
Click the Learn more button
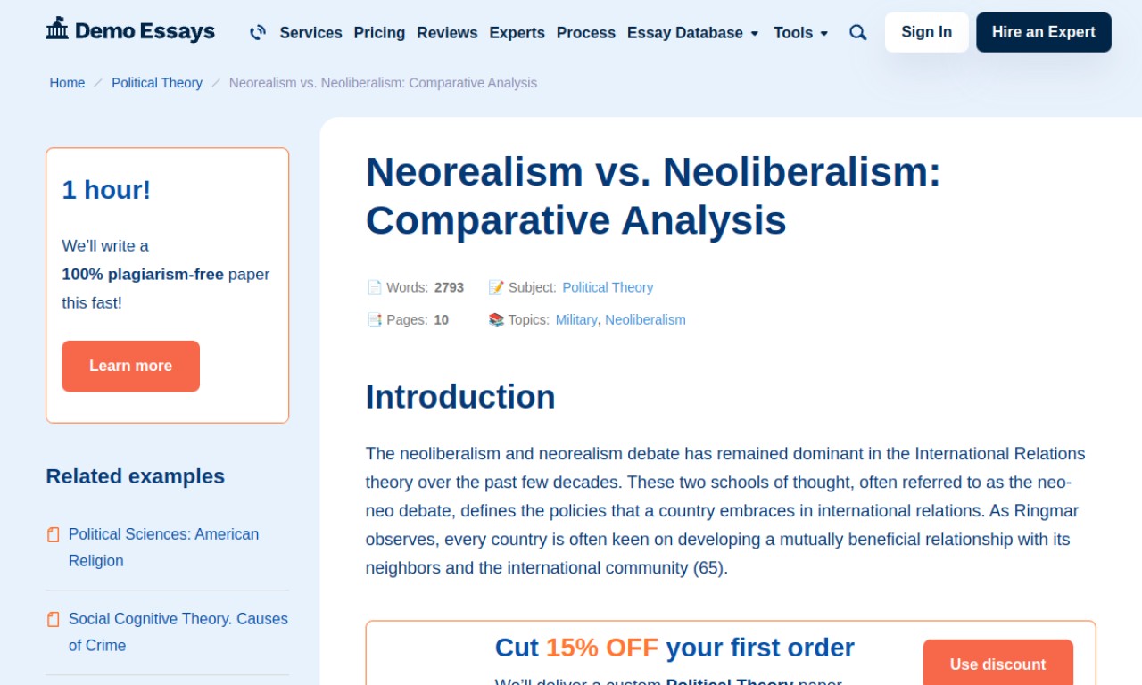click(x=130, y=366)
